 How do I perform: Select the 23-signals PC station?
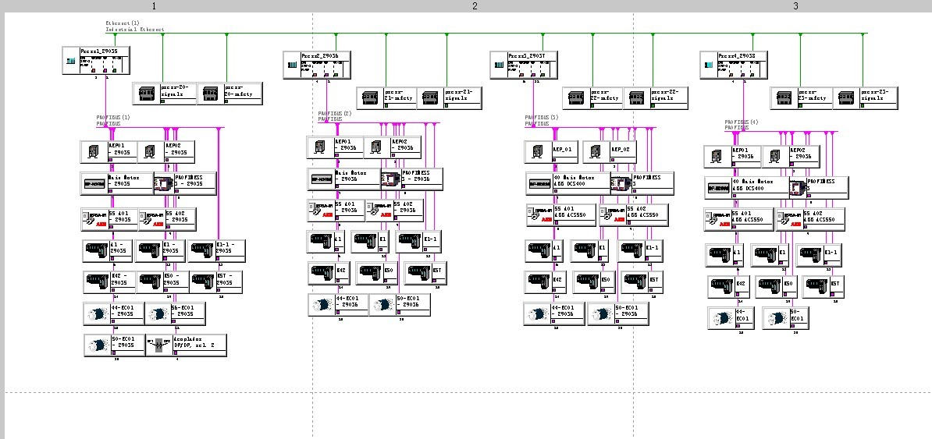[865, 98]
